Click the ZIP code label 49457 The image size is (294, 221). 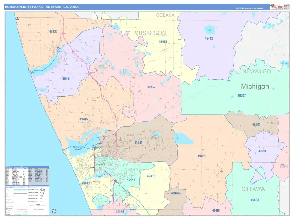[x=151, y=87]
